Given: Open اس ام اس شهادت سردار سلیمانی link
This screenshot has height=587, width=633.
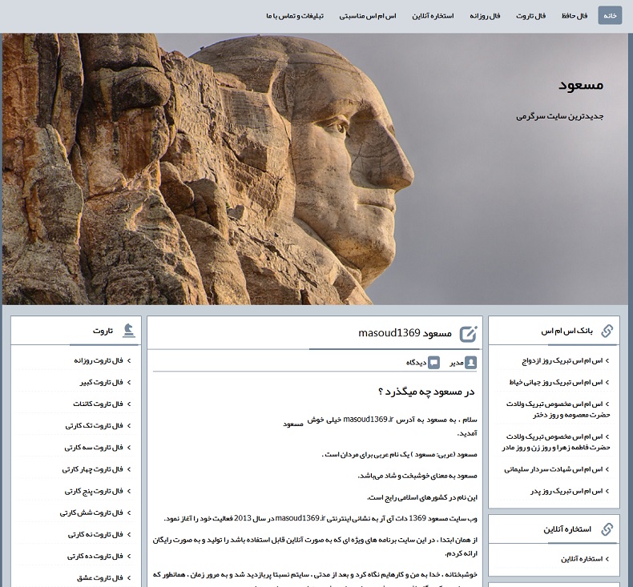Looking at the screenshot, I should [x=553, y=469].
